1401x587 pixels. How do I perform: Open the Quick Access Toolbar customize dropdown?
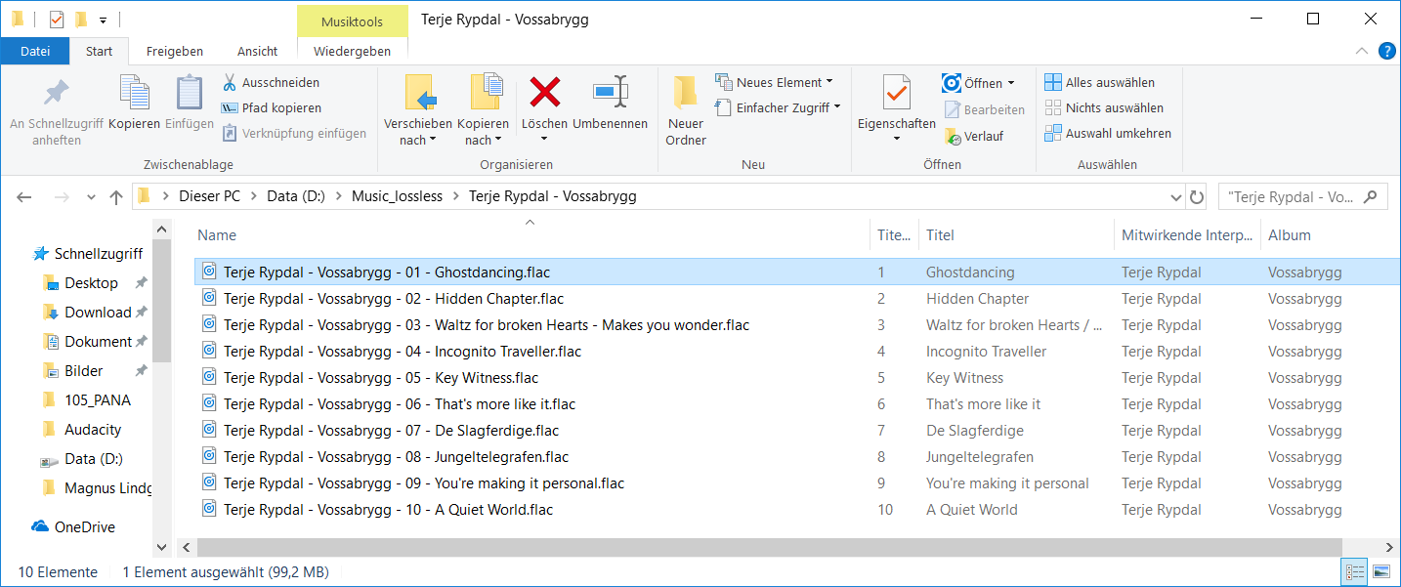click(103, 20)
